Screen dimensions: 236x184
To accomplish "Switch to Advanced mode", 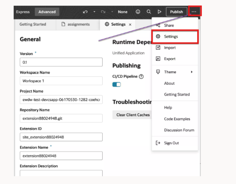I will [47, 12].
